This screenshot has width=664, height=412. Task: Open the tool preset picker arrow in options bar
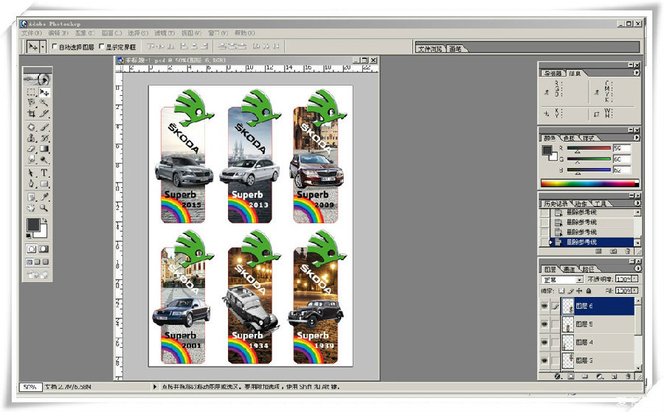tap(43, 46)
